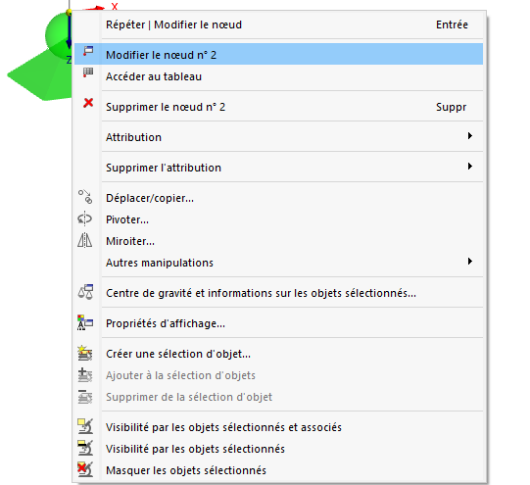Choose Créer une sélection d'objet...
This screenshot has width=530, height=485.
coord(278,354)
